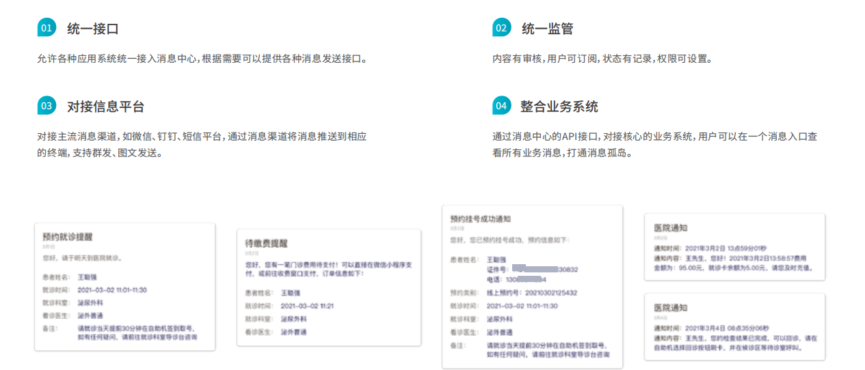Open the 待缴费提醒 message card

click(x=328, y=287)
